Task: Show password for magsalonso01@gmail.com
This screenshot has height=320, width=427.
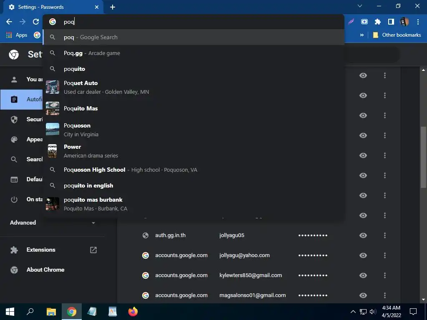Action: pyautogui.click(x=363, y=295)
